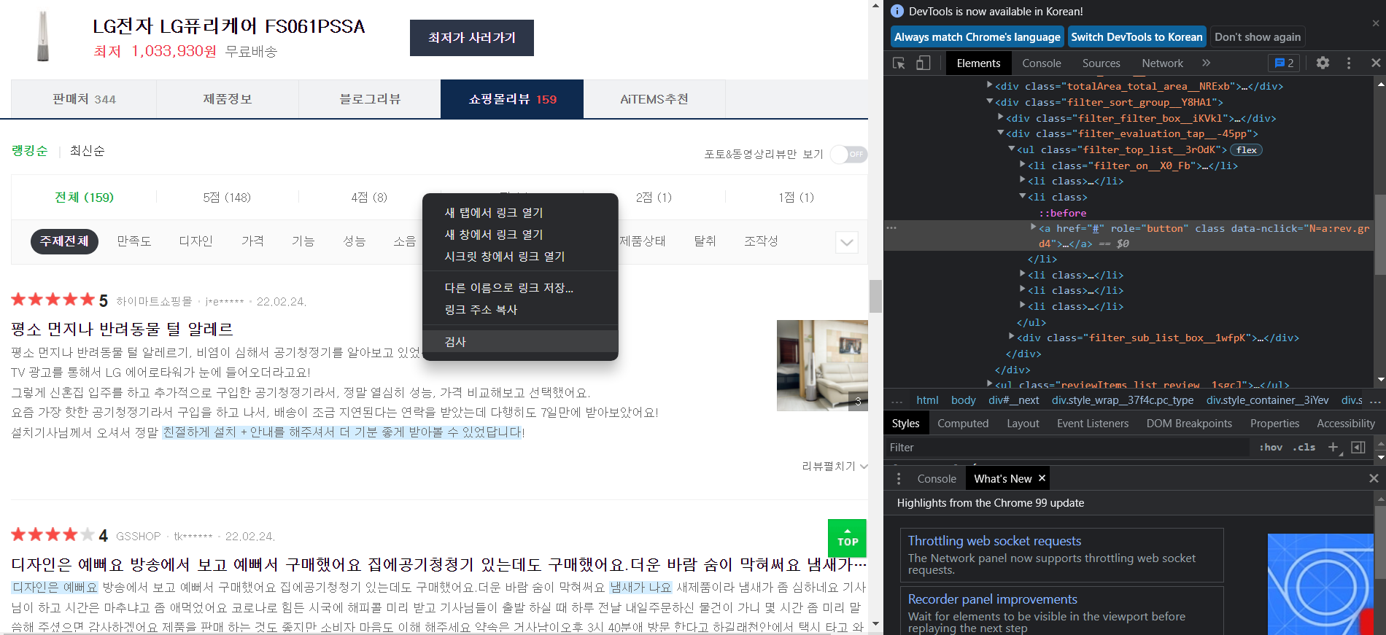The height and width of the screenshot is (635, 1386).
Task: Click the ellipsis beside the selected DOM node
Action: pos(891,227)
